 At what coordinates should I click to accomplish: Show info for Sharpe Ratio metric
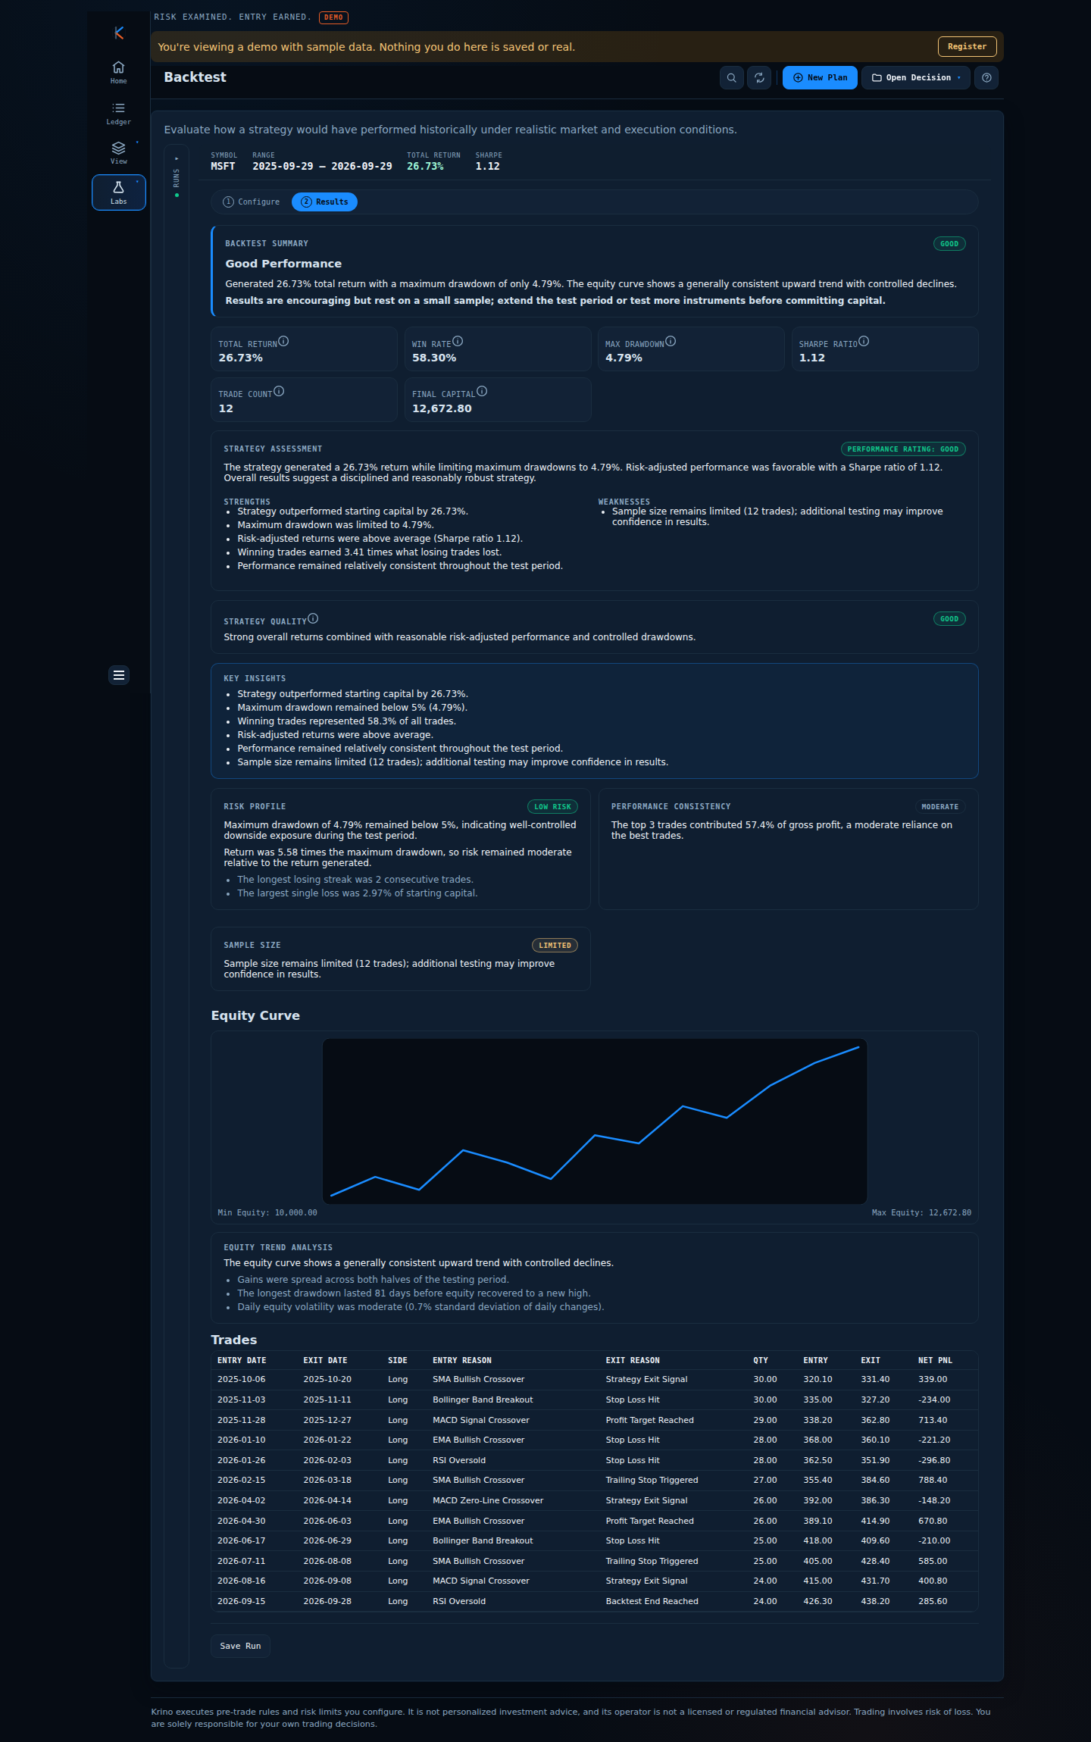[864, 342]
